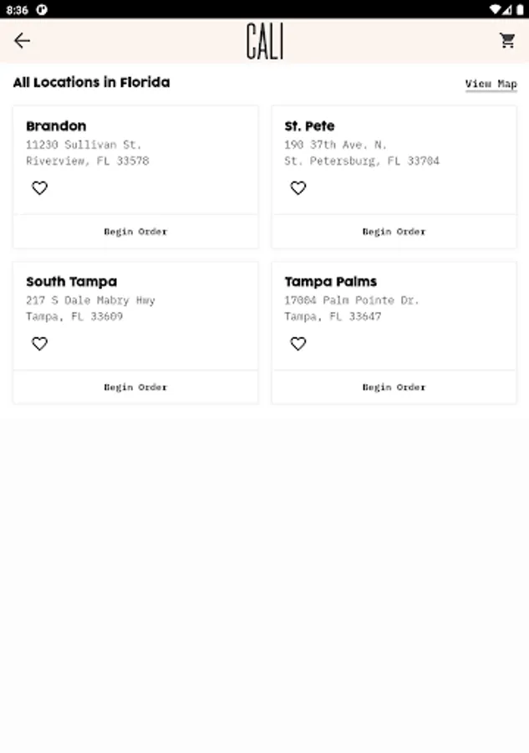Tap the CALI logo at the top
The height and width of the screenshot is (753, 529).
click(x=263, y=40)
